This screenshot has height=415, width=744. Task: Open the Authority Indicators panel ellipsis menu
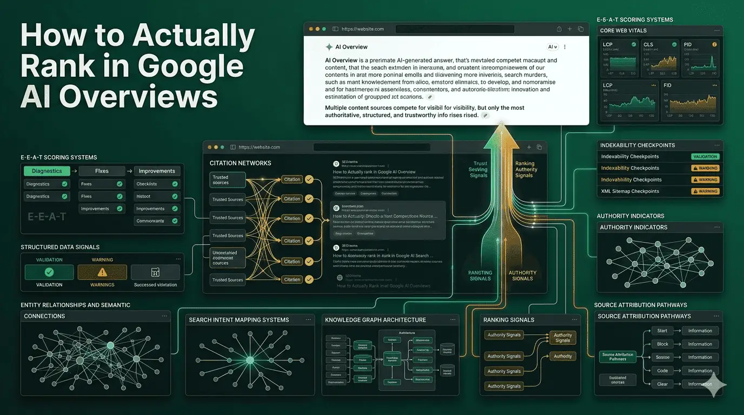717,227
